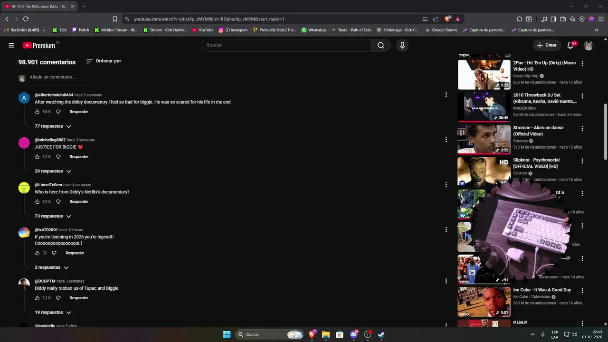The height and width of the screenshot is (342, 608).
Task: Open more options for Stromae Alors on danse
Action: [x=582, y=128]
